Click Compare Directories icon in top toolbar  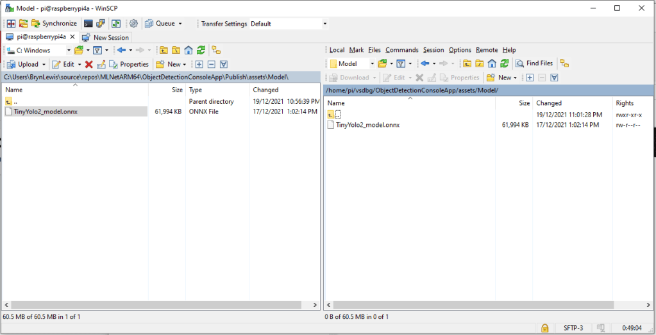click(x=10, y=24)
